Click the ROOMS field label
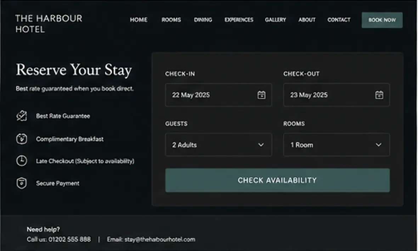The width and height of the screenshot is (418, 251). 294,124
